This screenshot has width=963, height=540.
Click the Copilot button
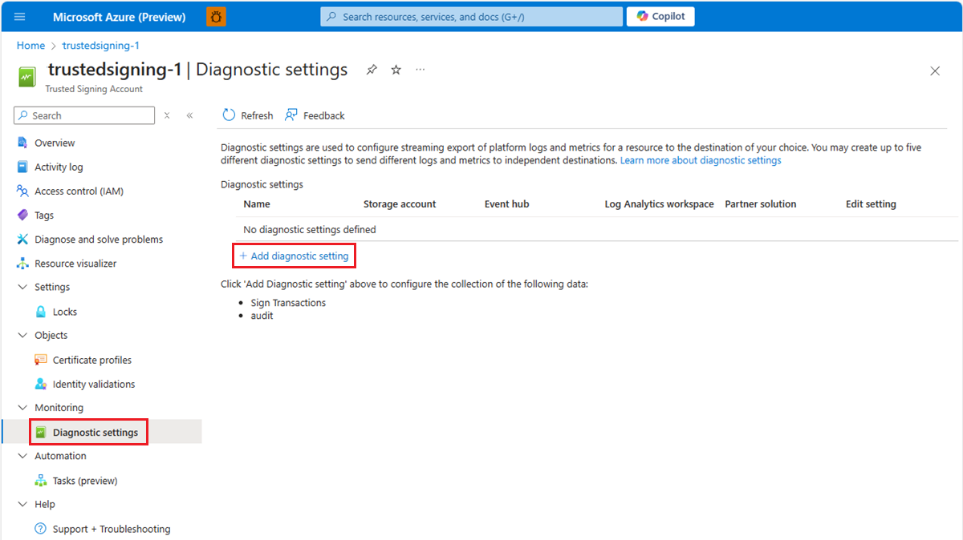660,16
